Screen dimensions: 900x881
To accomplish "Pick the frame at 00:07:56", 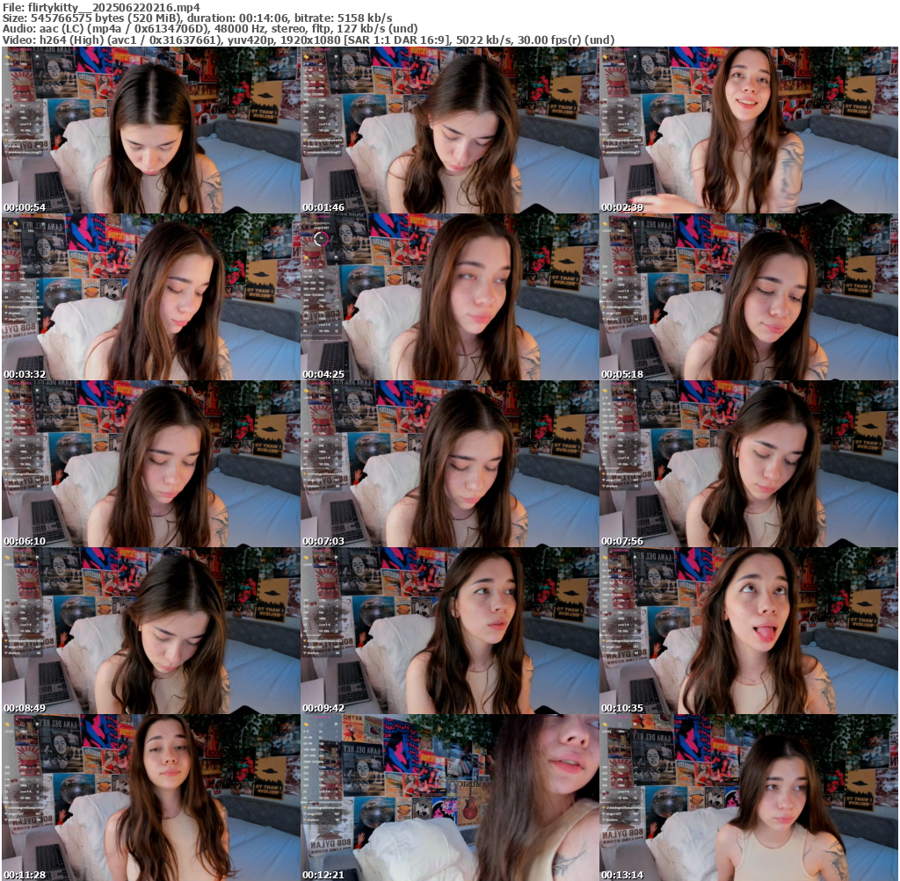I will click(749, 464).
